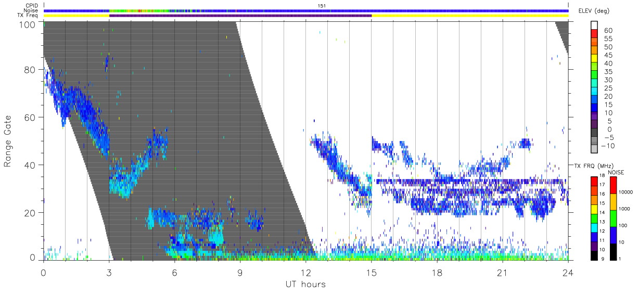
Task: Click the black 1–10 NOISE bar segment
Action: tap(612, 252)
